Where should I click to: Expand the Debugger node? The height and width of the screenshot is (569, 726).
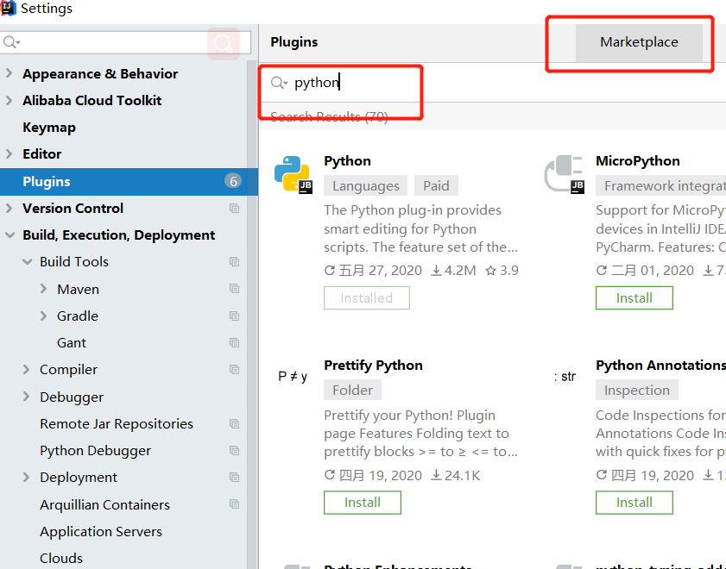[27, 397]
